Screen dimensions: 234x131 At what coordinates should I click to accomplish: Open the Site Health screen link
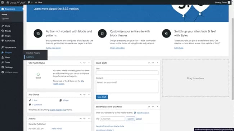(x=68, y=82)
